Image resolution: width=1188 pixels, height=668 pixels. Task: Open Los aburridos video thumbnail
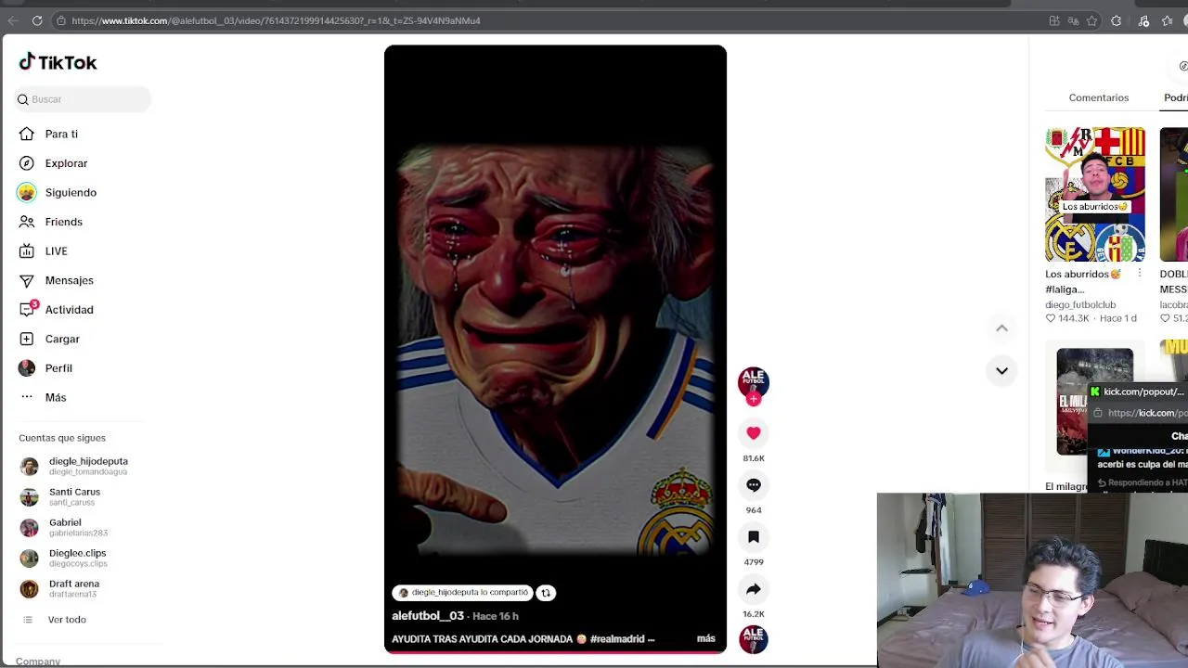(1095, 195)
